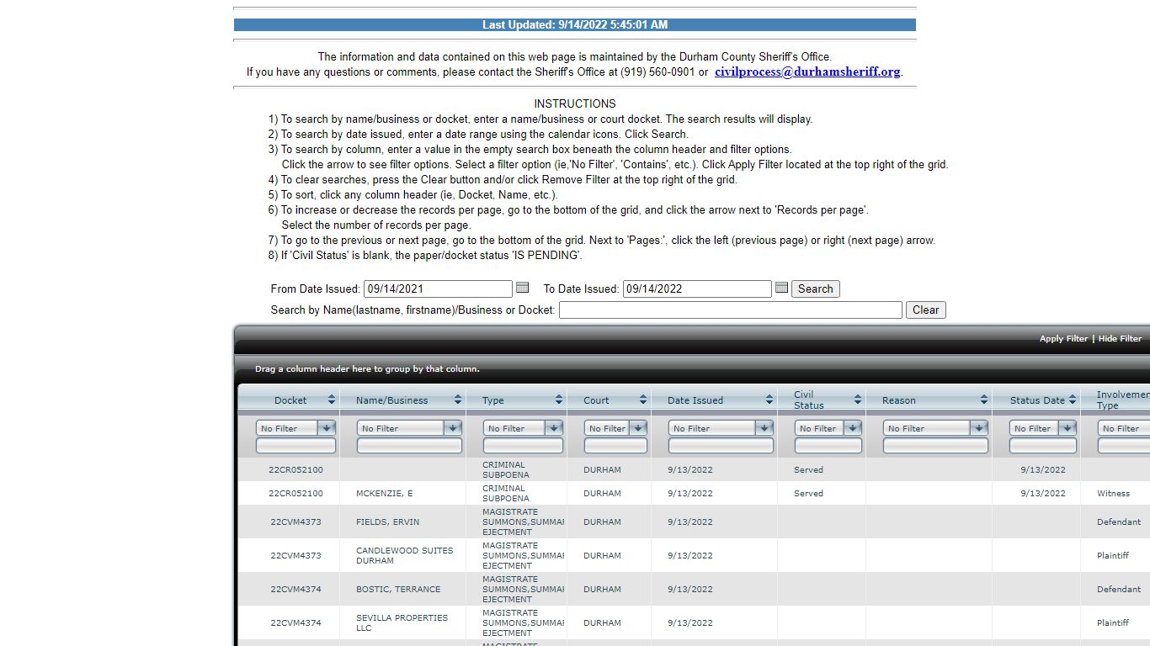The height and width of the screenshot is (646, 1150).
Task: Click the Status Date filter text box
Action: pos(1043,446)
